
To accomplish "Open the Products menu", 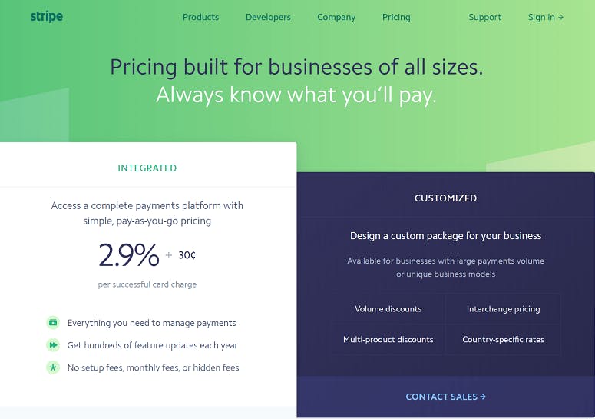I will click(200, 17).
